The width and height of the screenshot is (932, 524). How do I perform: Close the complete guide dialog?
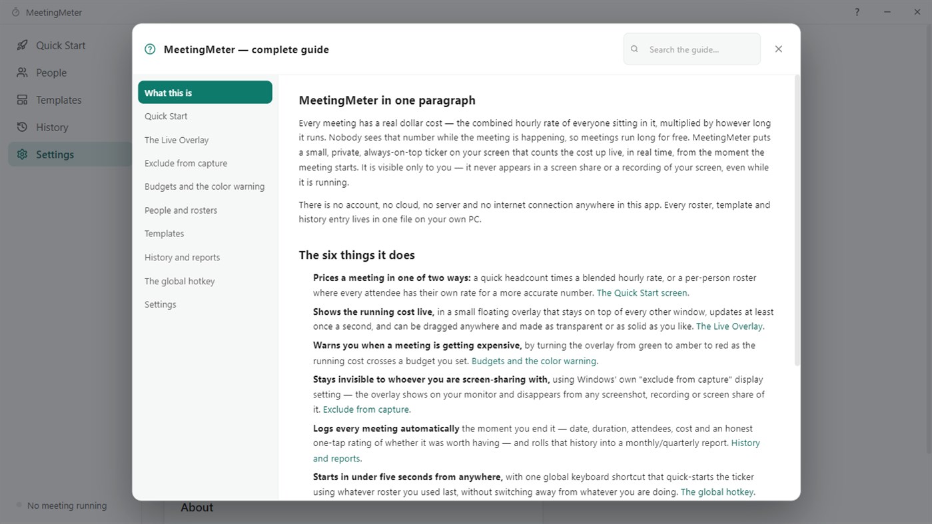(x=778, y=49)
